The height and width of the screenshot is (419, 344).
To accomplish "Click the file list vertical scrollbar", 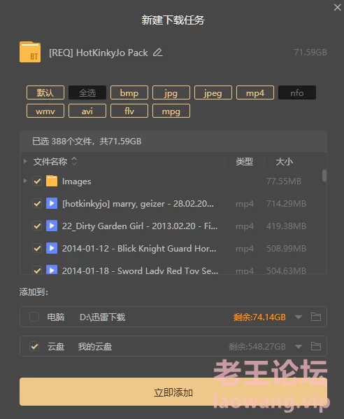I will (324, 175).
